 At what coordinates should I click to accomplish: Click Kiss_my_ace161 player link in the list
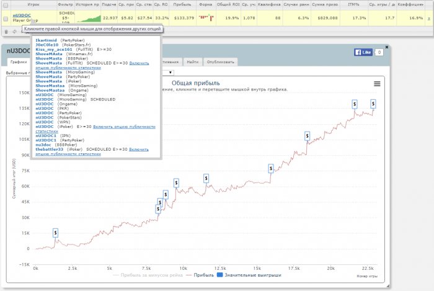coord(53,48)
